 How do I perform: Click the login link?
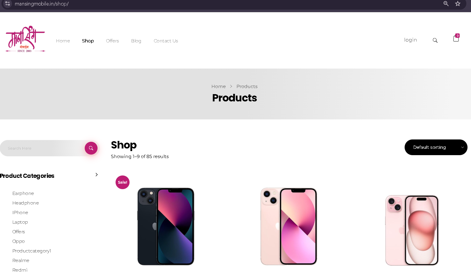(410, 40)
